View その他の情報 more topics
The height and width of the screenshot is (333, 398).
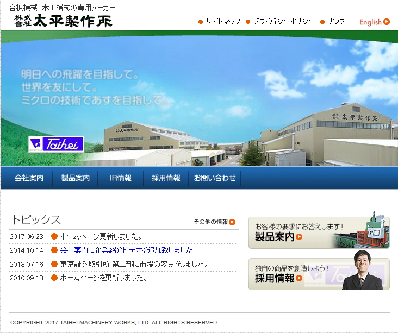click(x=210, y=222)
